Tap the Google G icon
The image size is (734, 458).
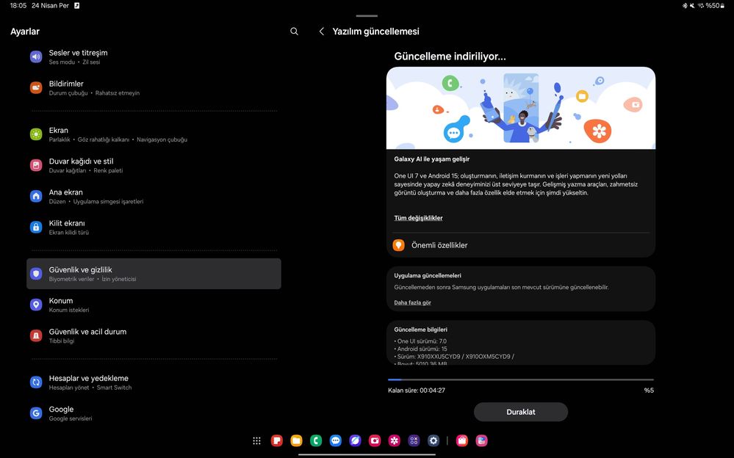[36, 413]
